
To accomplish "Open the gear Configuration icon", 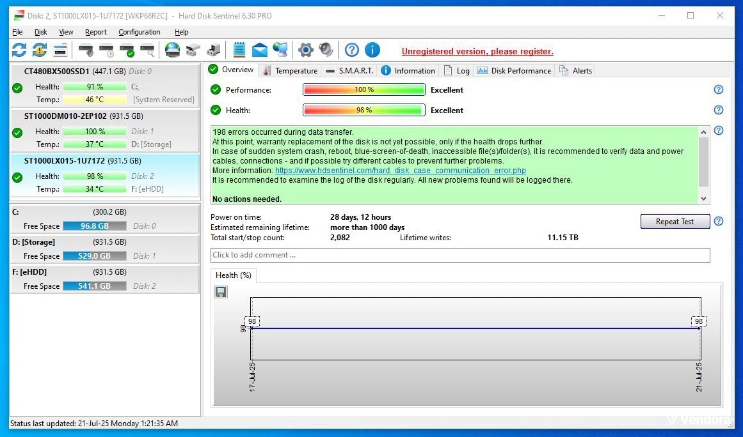I will click(306, 50).
